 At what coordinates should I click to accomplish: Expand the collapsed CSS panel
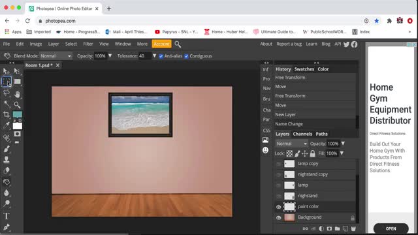pos(266,131)
